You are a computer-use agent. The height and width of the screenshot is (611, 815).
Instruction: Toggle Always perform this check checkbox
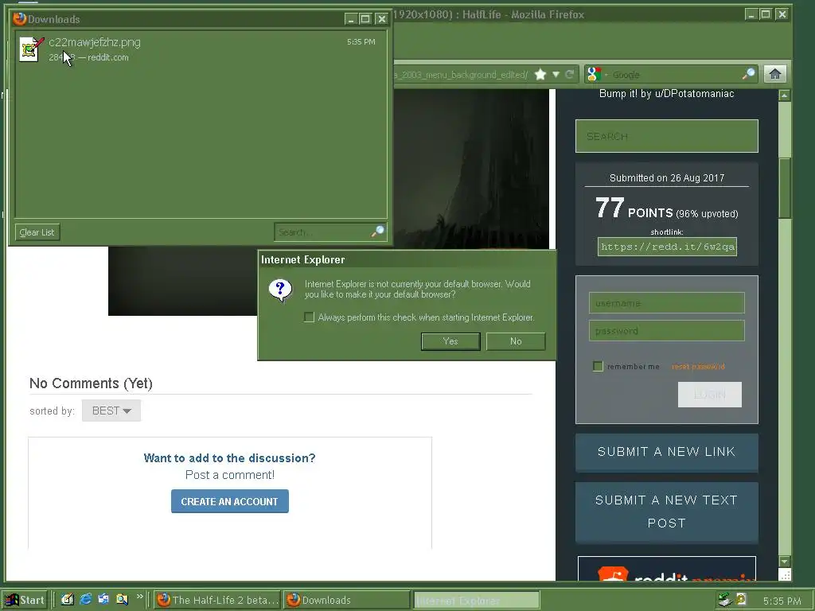point(310,317)
